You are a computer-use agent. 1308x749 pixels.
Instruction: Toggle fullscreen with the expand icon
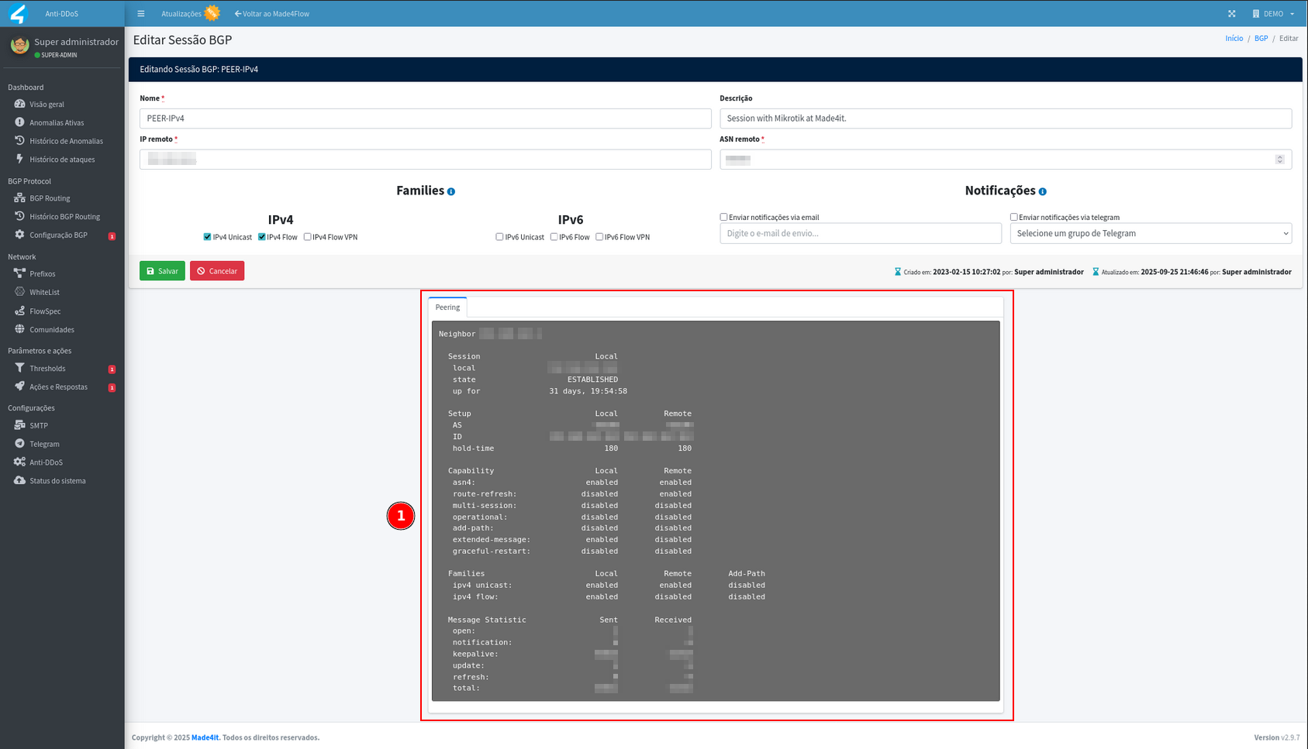click(x=1231, y=14)
